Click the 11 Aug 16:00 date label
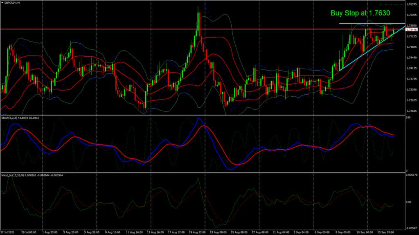The height and width of the screenshot is (235, 419). [x=134, y=232]
